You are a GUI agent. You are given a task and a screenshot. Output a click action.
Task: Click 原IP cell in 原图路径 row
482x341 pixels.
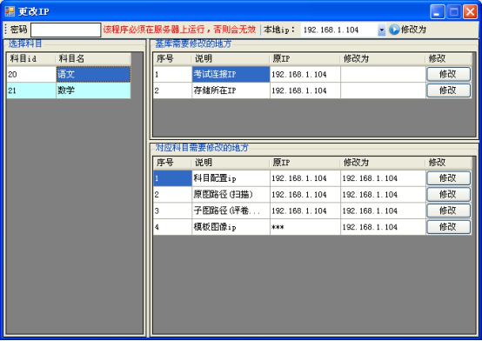[x=305, y=194]
